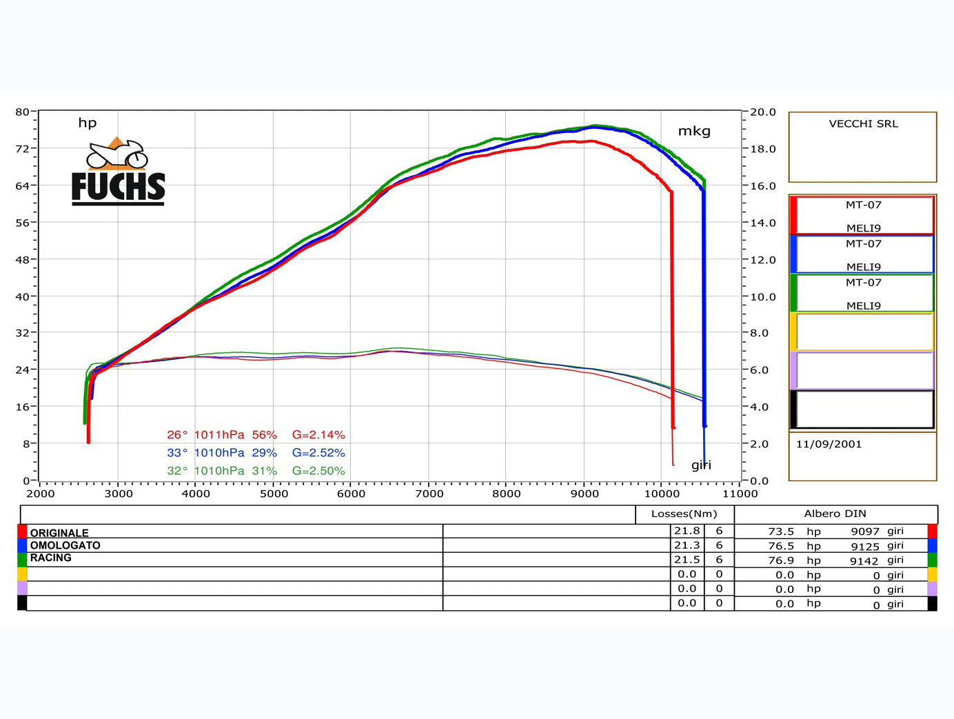
Task: Open the date field showing 11/09/2001
Action: [829, 444]
